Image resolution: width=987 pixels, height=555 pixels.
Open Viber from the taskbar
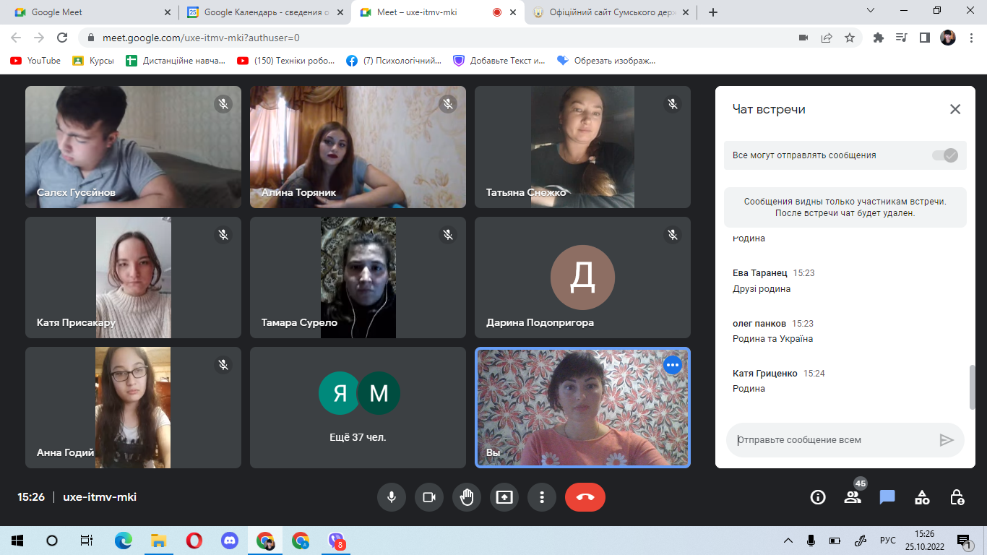tap(336, 540)
